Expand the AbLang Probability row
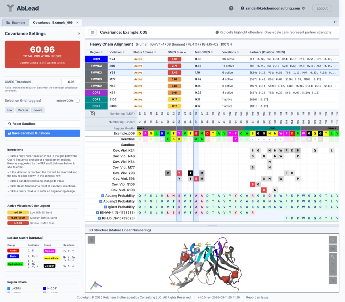This screenshot has height=302, width=345. pos(103,196)
